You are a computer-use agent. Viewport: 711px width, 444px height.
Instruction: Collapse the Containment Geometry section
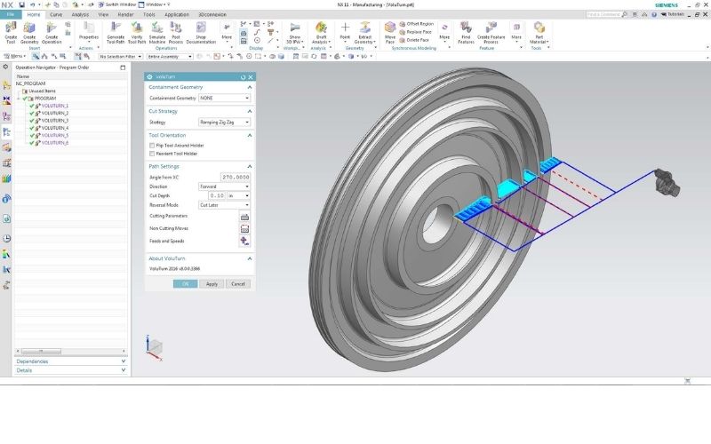[250, 87]
